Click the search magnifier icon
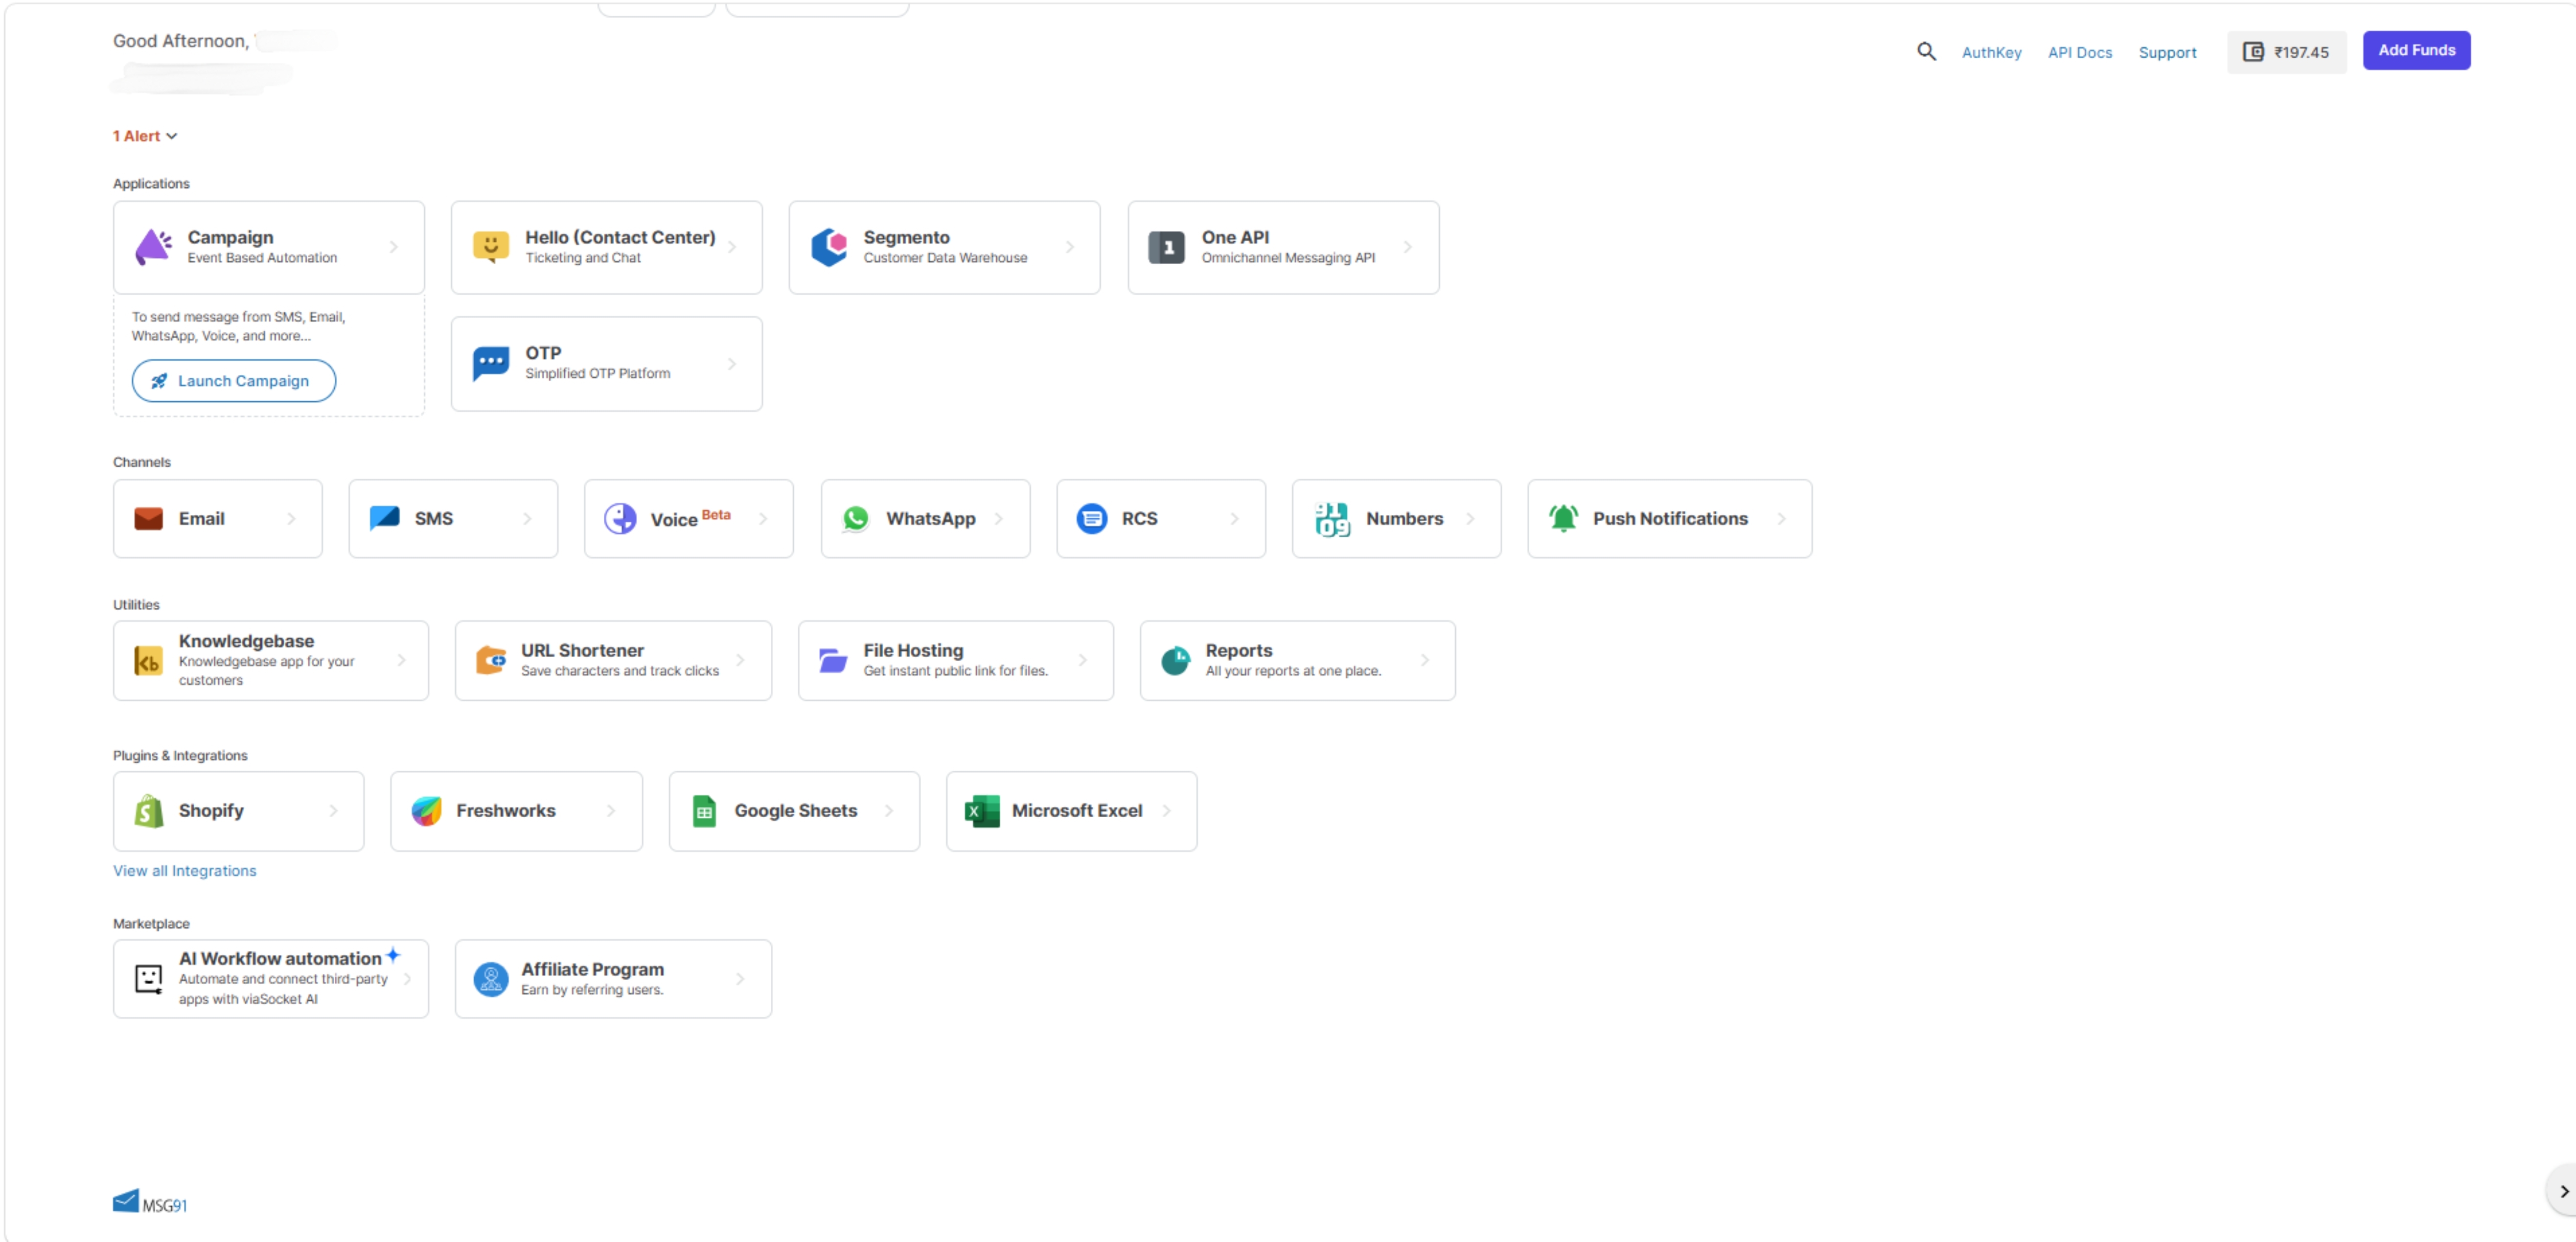This screenshot has width=2576, height=1242. pos(1926,52)
